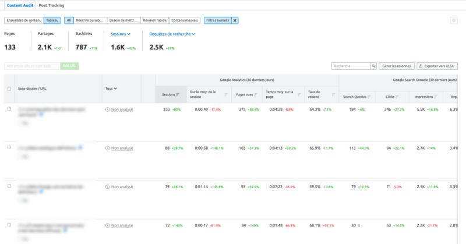Sort by Impressions column icon
This screenshot has height=244, width=466.
436,97
